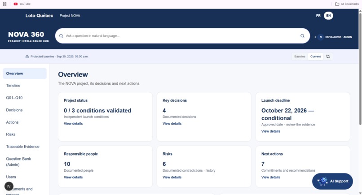The image size is (362, 195).
Task: View details of Risks card
Action: pos(172,177)
